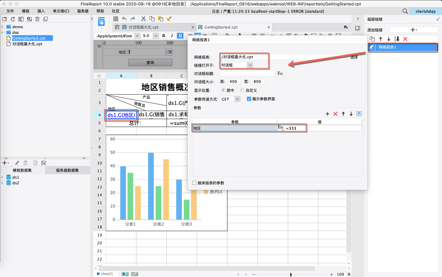Click the dialog height field showing 400

[x=234, y=82]
